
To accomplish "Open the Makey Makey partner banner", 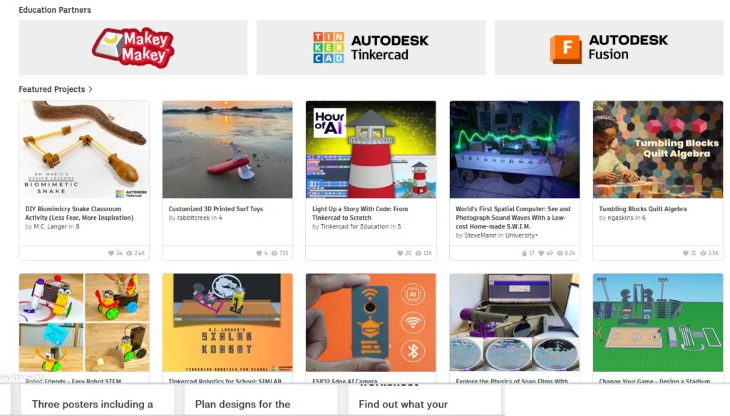I will [x=133, y=48].
